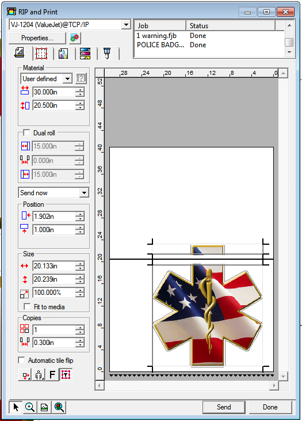Click the bold F orientation icon
Image resolution: width=302 pixels, height=421 pixels.
pyautogui.click(x=52, y=374)
